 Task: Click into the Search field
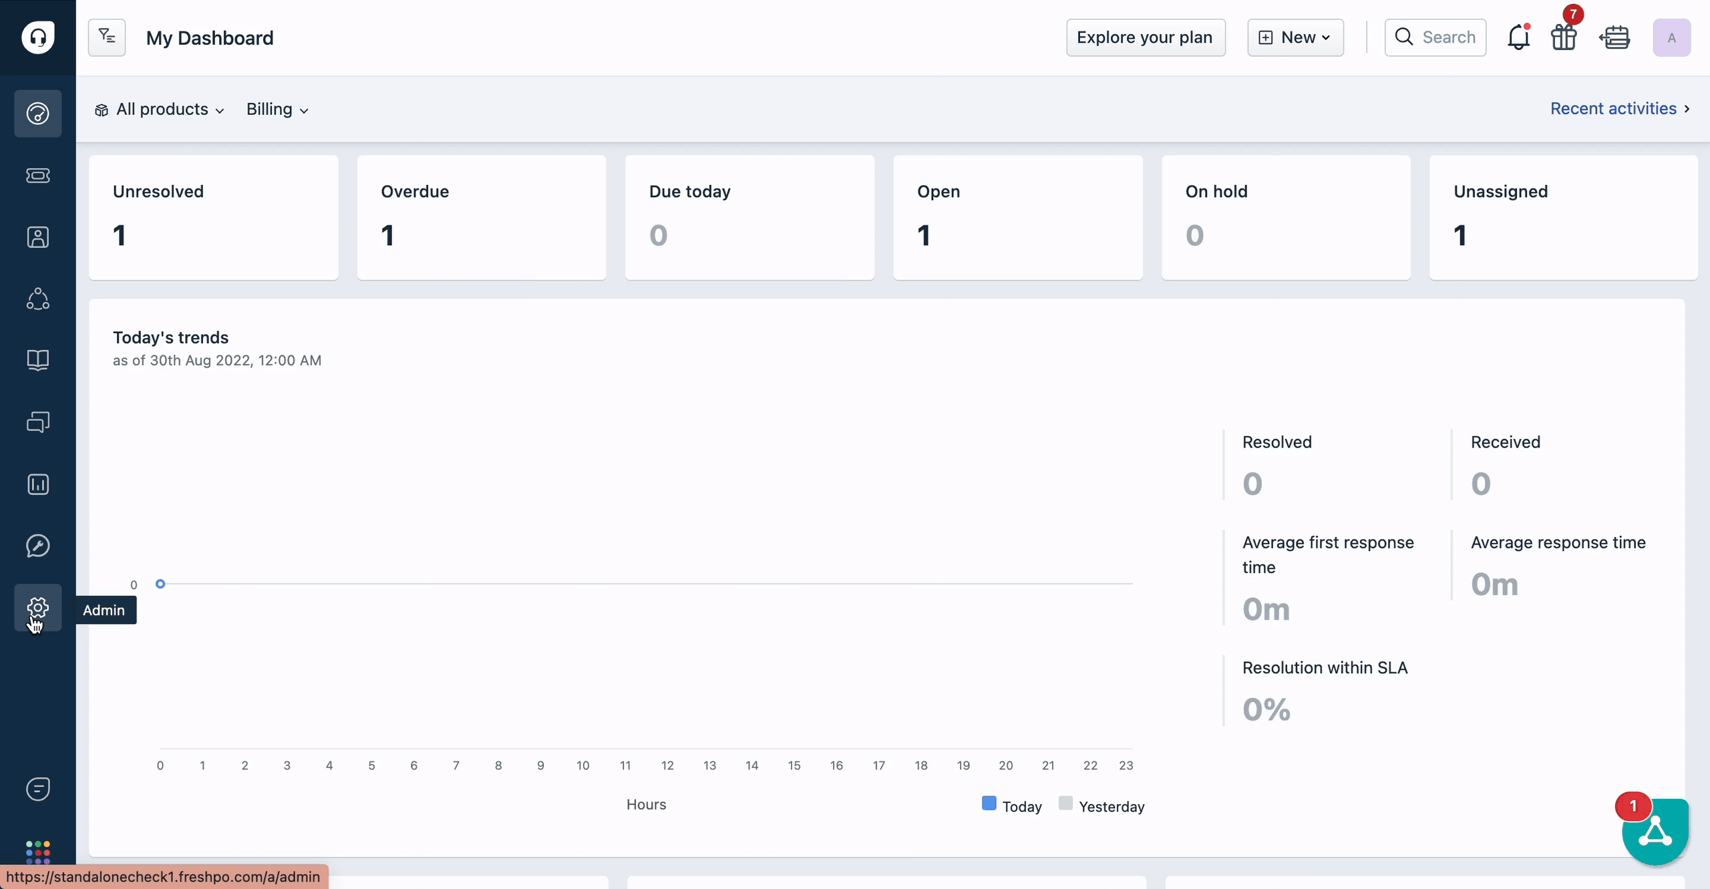coord(1435,37)
